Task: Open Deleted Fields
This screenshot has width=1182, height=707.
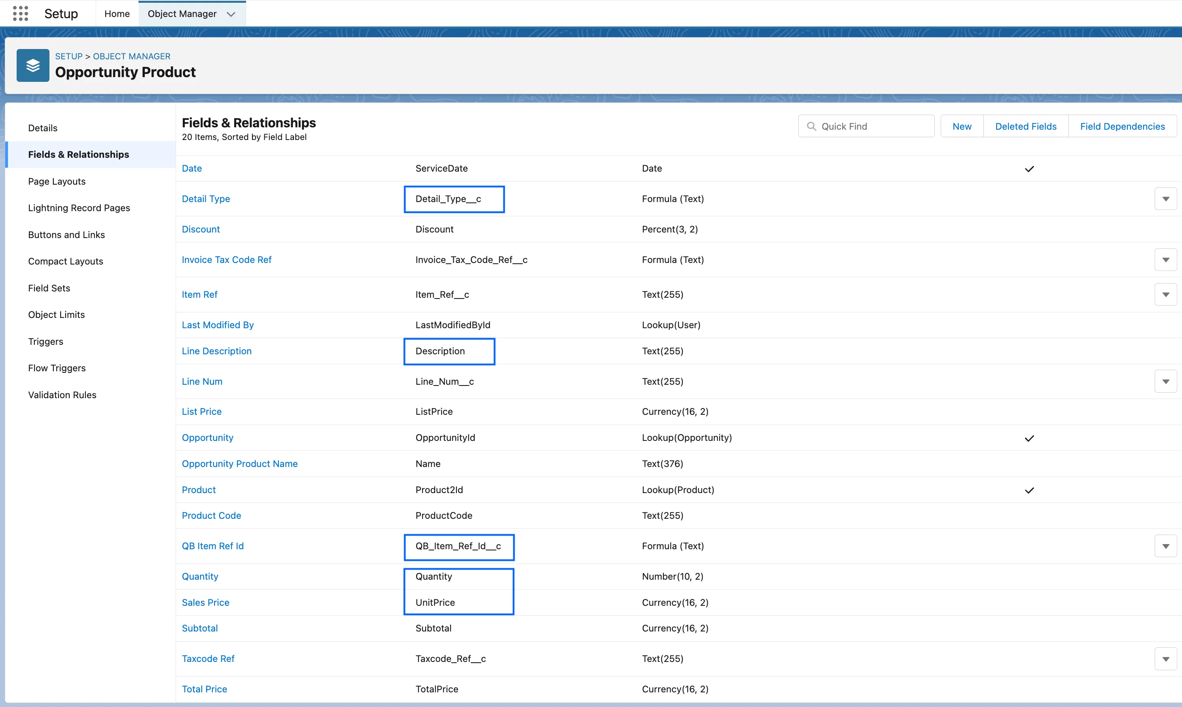Action: pyautogui.click(x=1026, y=126)
